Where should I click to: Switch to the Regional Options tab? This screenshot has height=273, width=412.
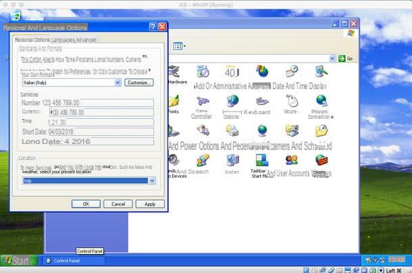(x=32, y=40)
